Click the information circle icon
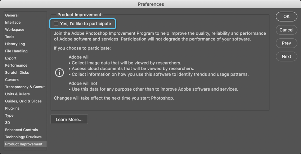This screenshot has width=301, height=154. coord(59,73)
